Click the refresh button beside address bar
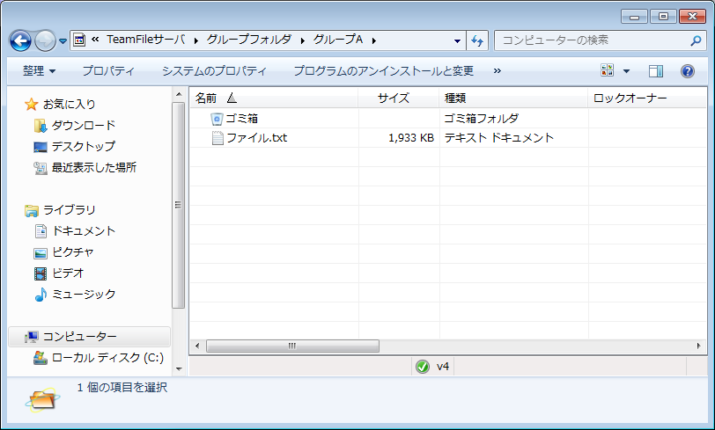The height and width of the screenshot is (430, 715). click(x=478, y=40)
